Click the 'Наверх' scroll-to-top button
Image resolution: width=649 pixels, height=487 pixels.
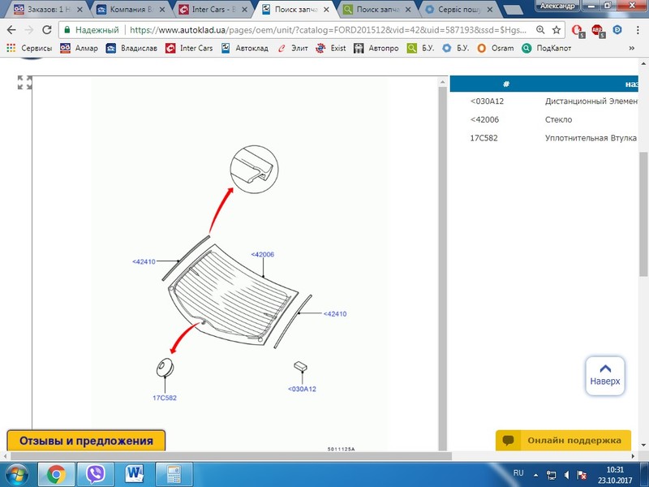604,375
